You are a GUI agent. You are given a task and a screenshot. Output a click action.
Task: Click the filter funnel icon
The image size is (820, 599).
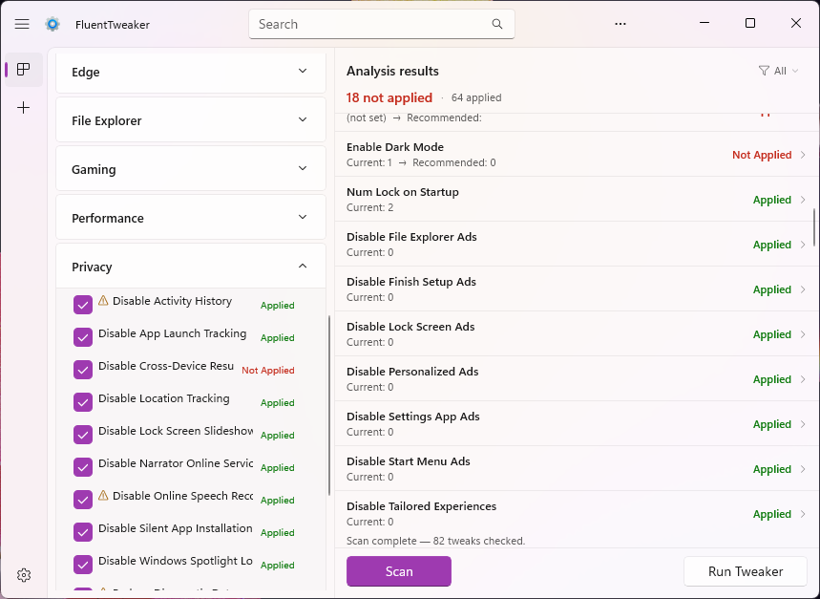pyautogui.click(x=764, y=71)
